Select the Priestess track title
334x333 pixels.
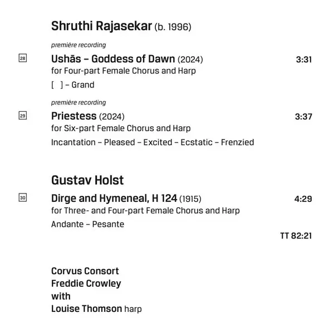73,116
